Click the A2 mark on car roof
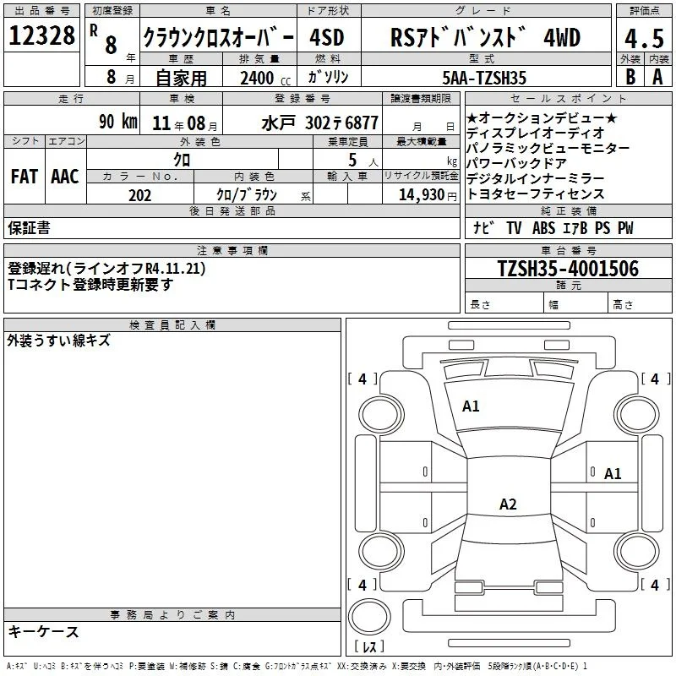The height and width of the screenshot is (676, 676). click(508, 504)
